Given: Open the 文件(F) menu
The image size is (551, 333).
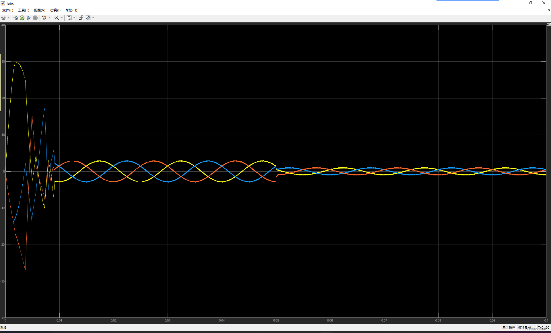Looking at the screenshot, I should pos(7,10).
